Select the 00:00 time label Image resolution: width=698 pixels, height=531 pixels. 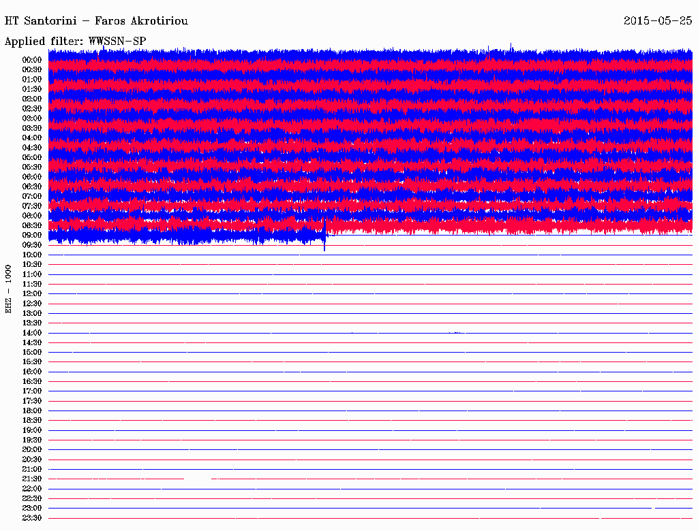[x=32, y=60]
